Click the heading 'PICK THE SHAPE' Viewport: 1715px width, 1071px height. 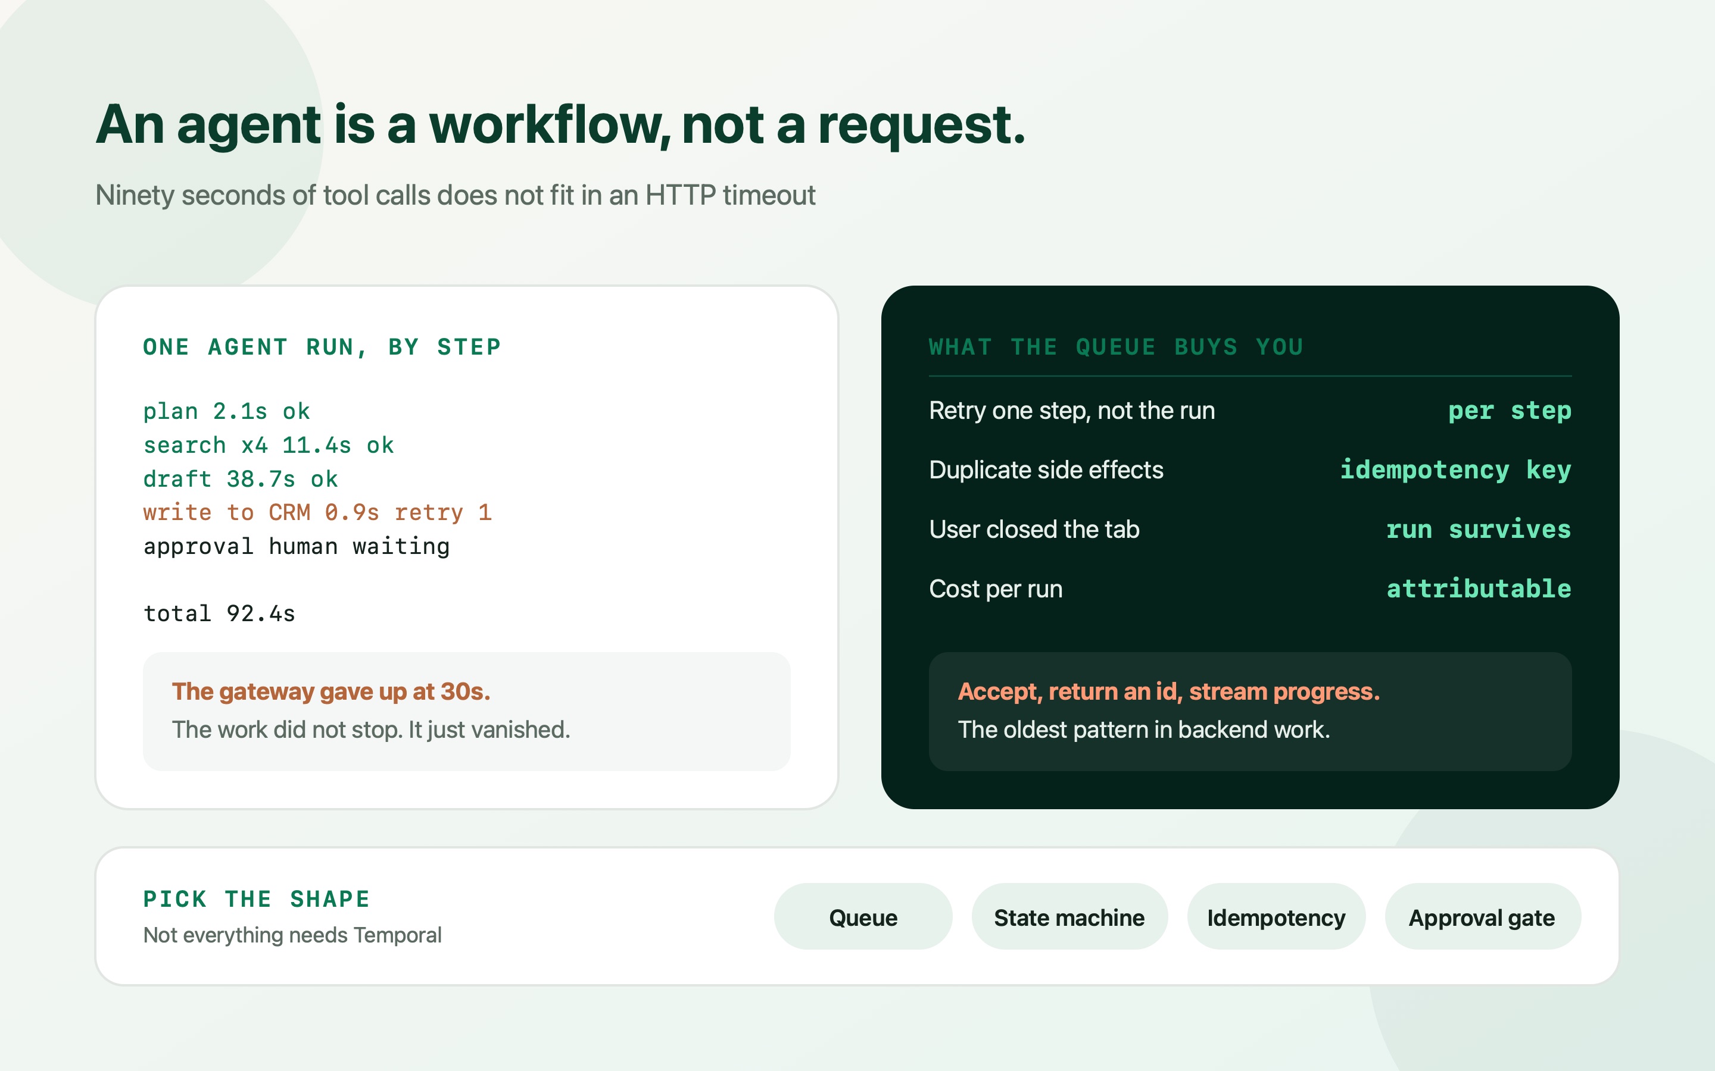click(x=257, y=899)
